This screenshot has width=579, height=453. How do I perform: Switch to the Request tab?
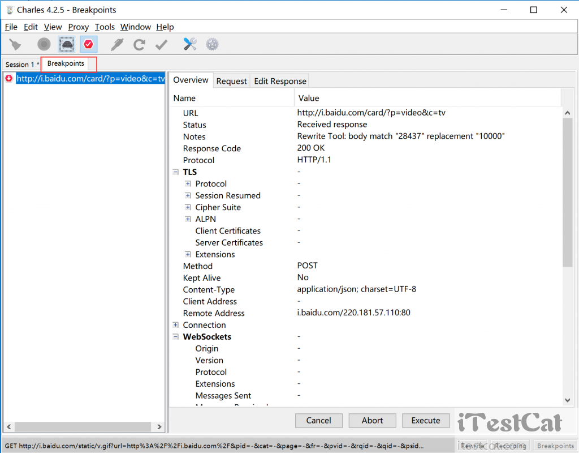[231, 81]
